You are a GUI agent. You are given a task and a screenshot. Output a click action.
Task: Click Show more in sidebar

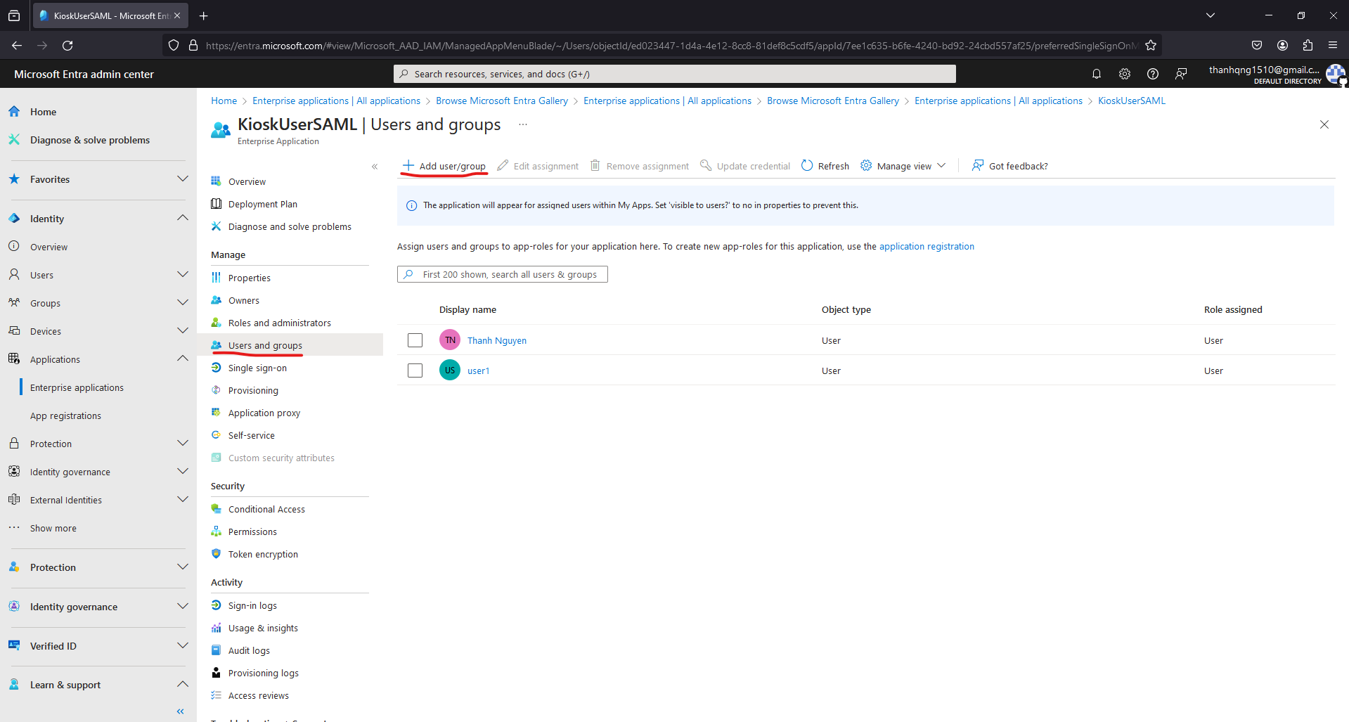53,528
